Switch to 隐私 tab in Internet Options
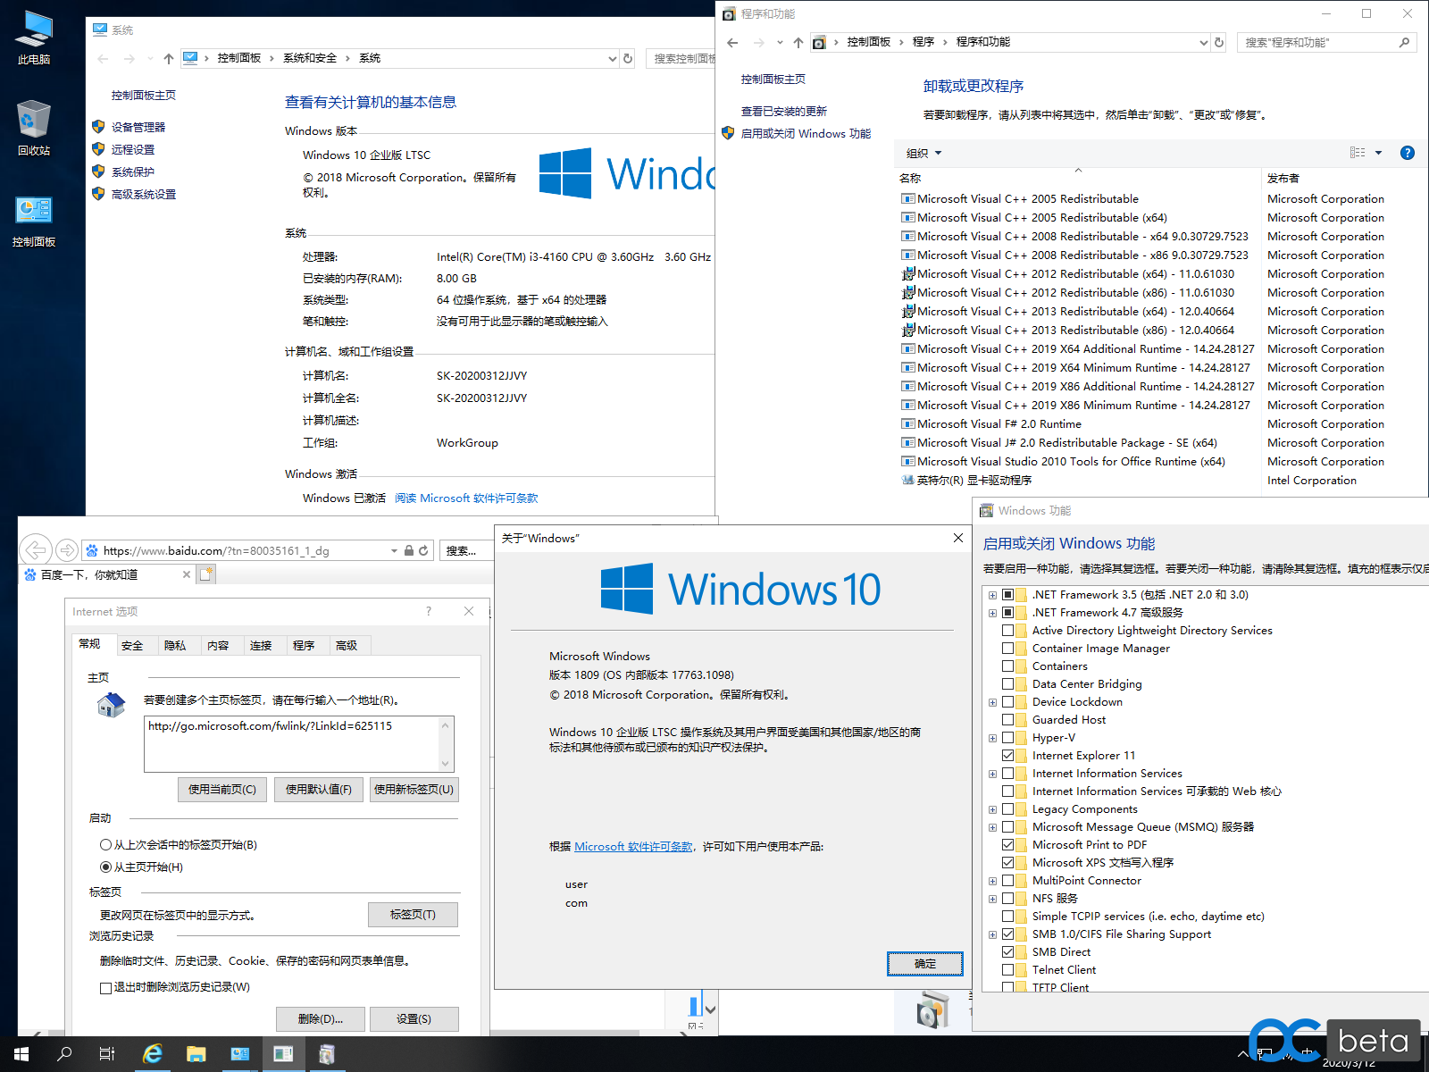 pyautogui.click(x=175, y=645)
